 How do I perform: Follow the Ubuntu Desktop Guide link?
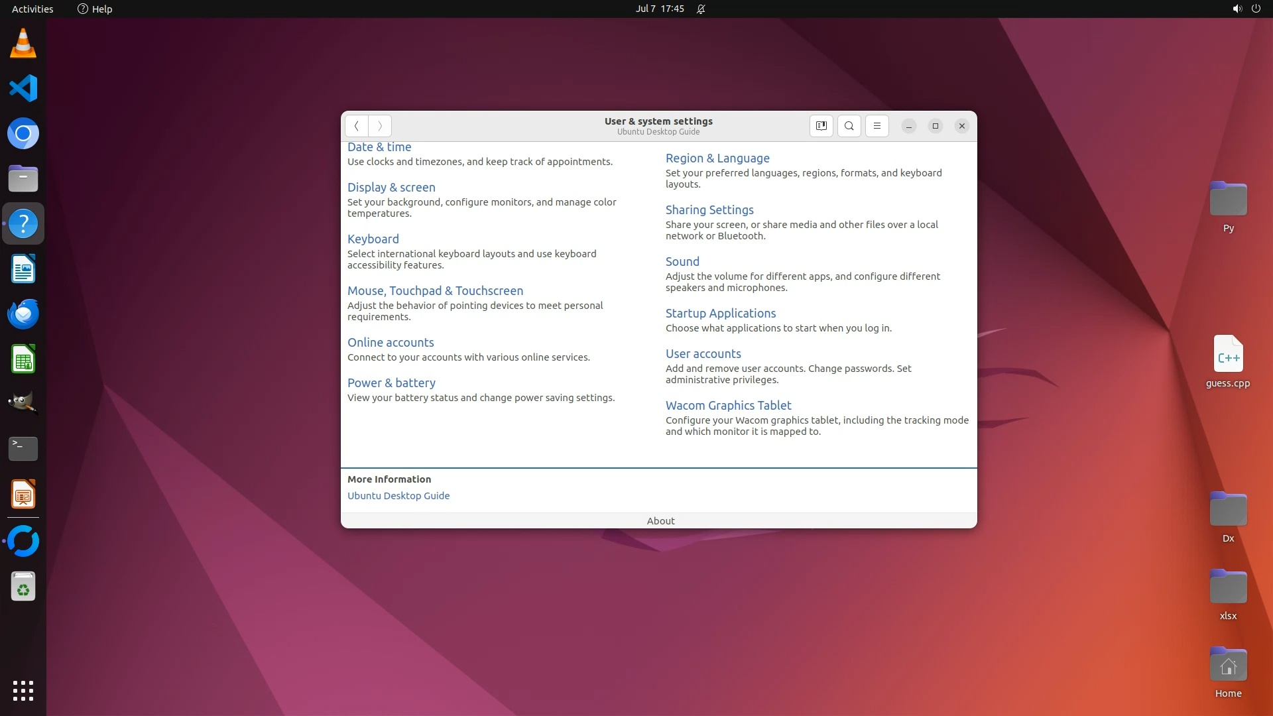[398, 495]
